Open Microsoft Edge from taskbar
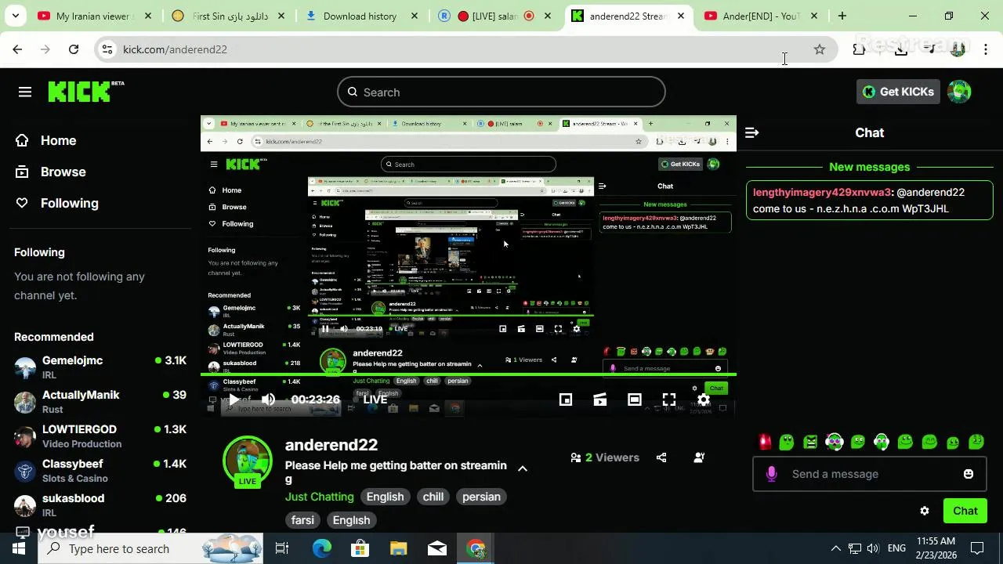The width and height of the screenshot is (1003, 564). point(322,548)
